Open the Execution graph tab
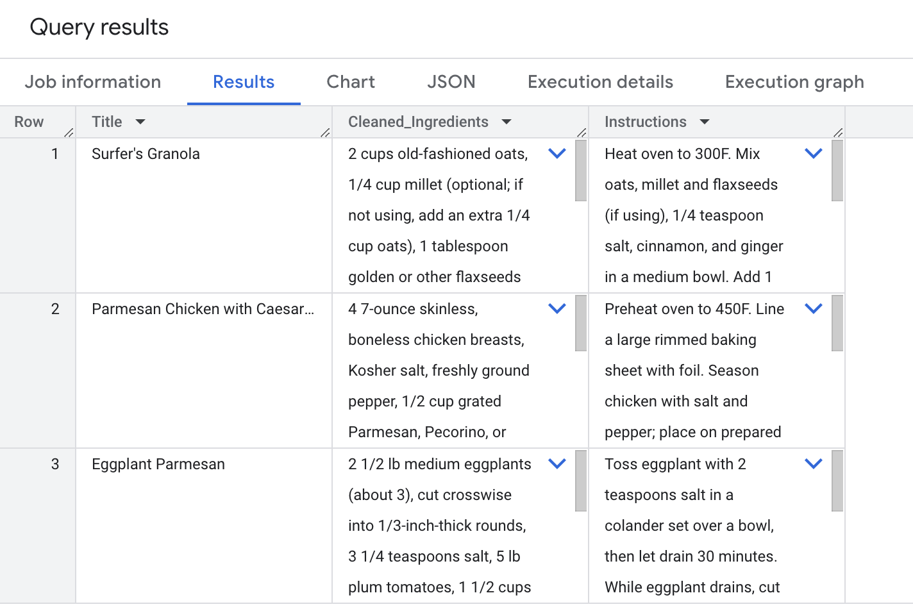This screenshot has height=609, width=913. point(794,82)
